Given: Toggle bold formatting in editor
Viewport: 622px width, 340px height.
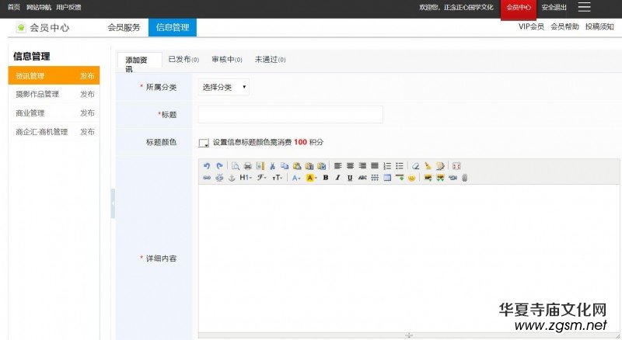Looking at the screenshot, I should click(x=326, y=178).
